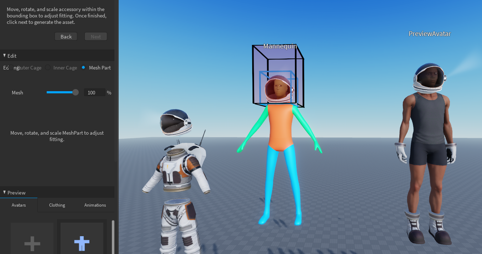Image resolution: width=482 pixels, height=254 pixels.
Task: Select the Inner Cage radio option
Action: click(x=48, y=68)
